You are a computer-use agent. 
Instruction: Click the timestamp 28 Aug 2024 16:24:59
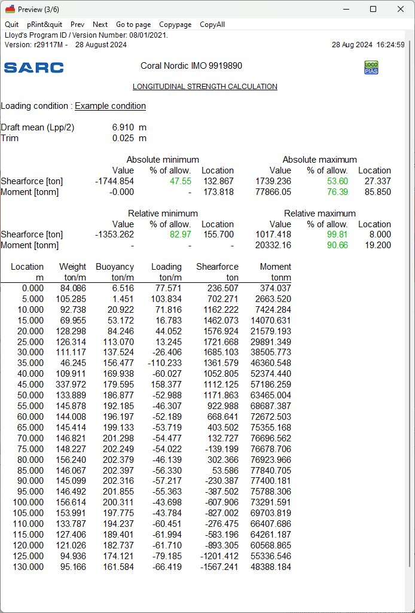[368, 45]
